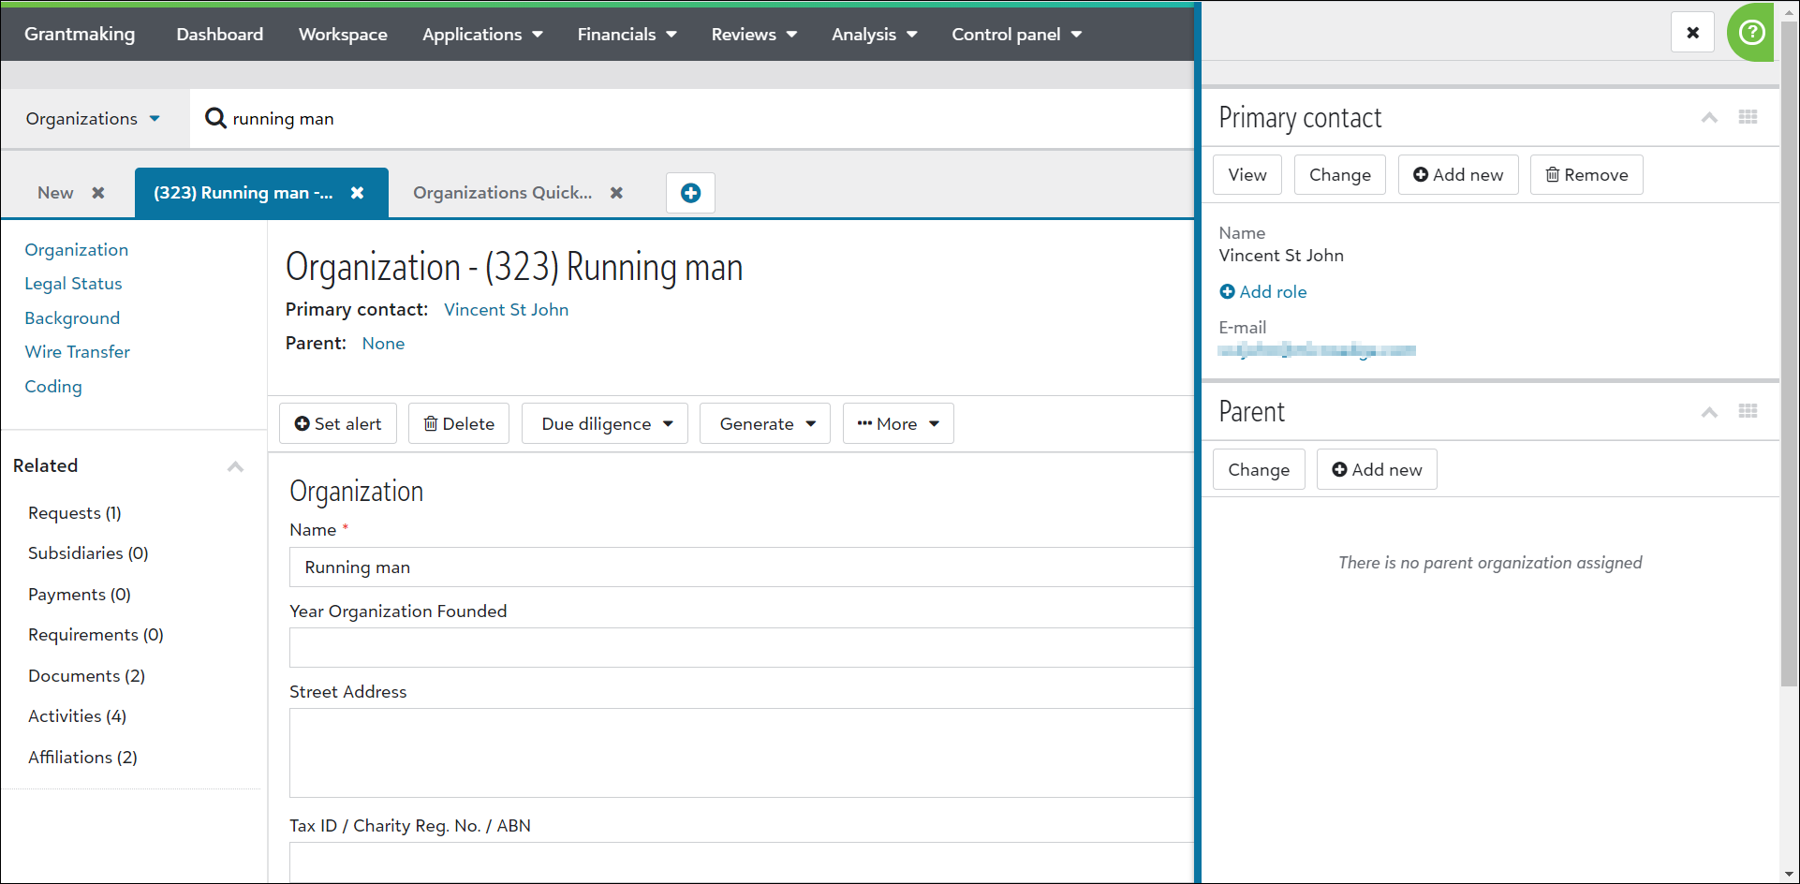This screenshot has height=884, width=1800.
Task: Collapse the Primary contact section chevron
Action: pos(1709,117)
